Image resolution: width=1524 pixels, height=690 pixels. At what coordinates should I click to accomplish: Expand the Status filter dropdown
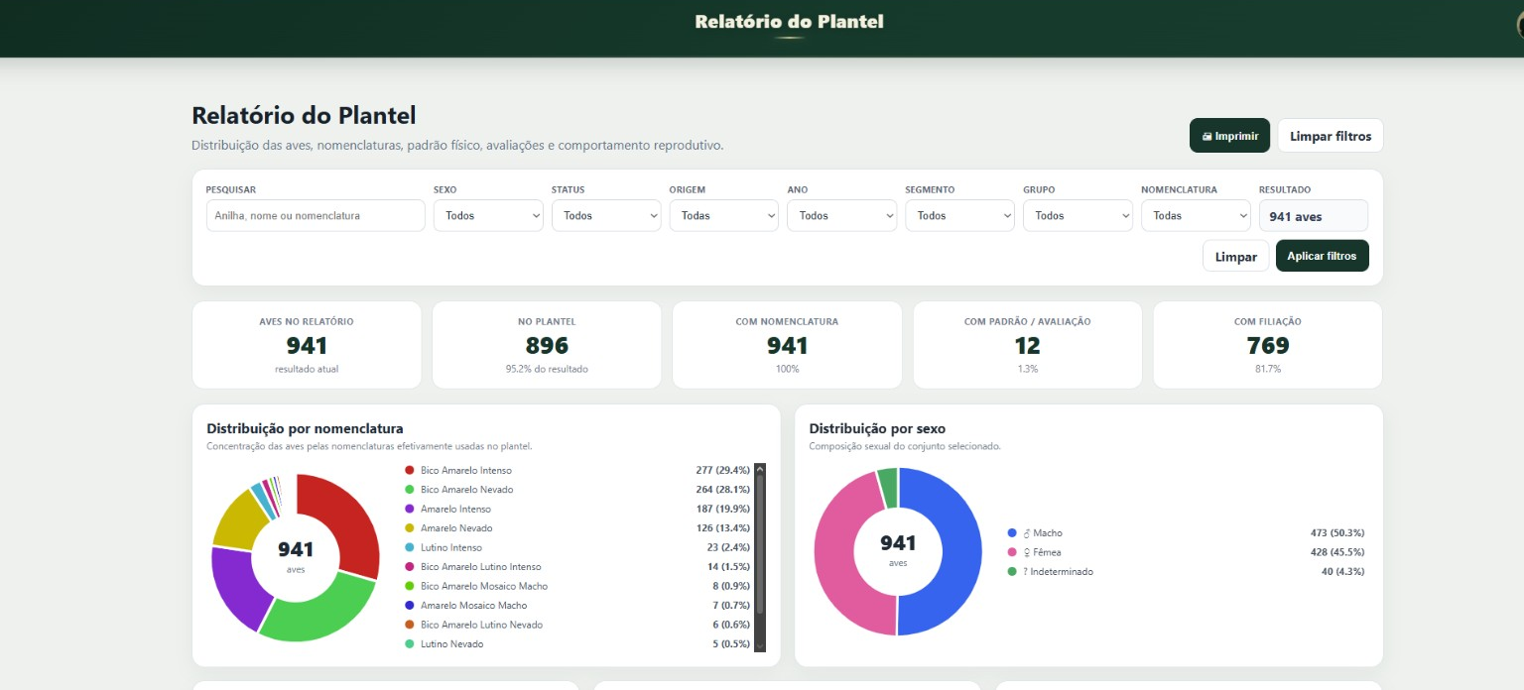tap(606, 215)
